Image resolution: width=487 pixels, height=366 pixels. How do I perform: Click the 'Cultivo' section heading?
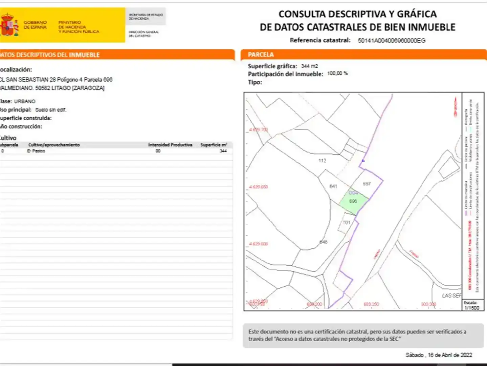8,138
